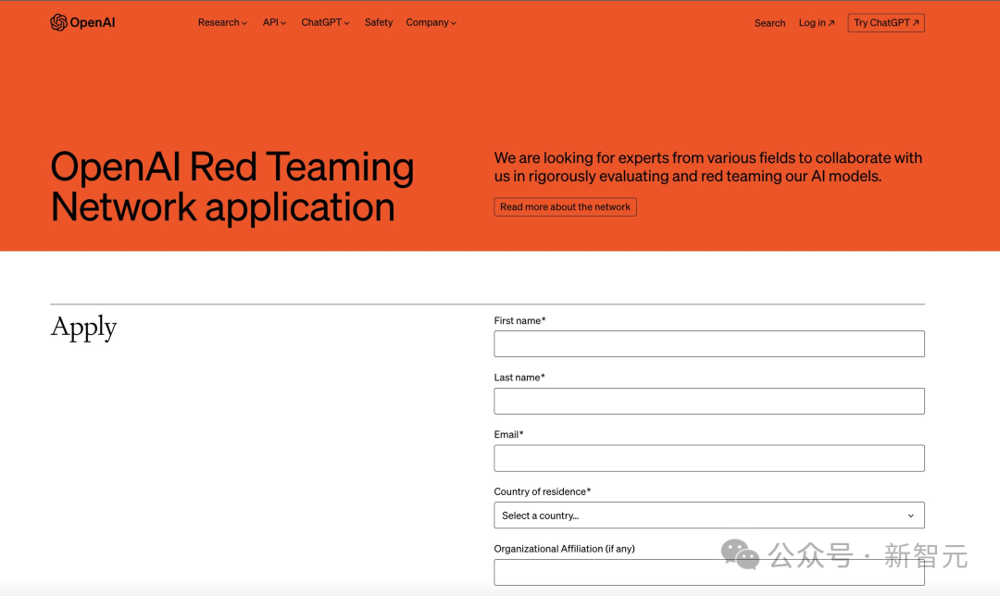1000x596 pixels.
Task: Open the API dropdown menu
Action: 274,22
